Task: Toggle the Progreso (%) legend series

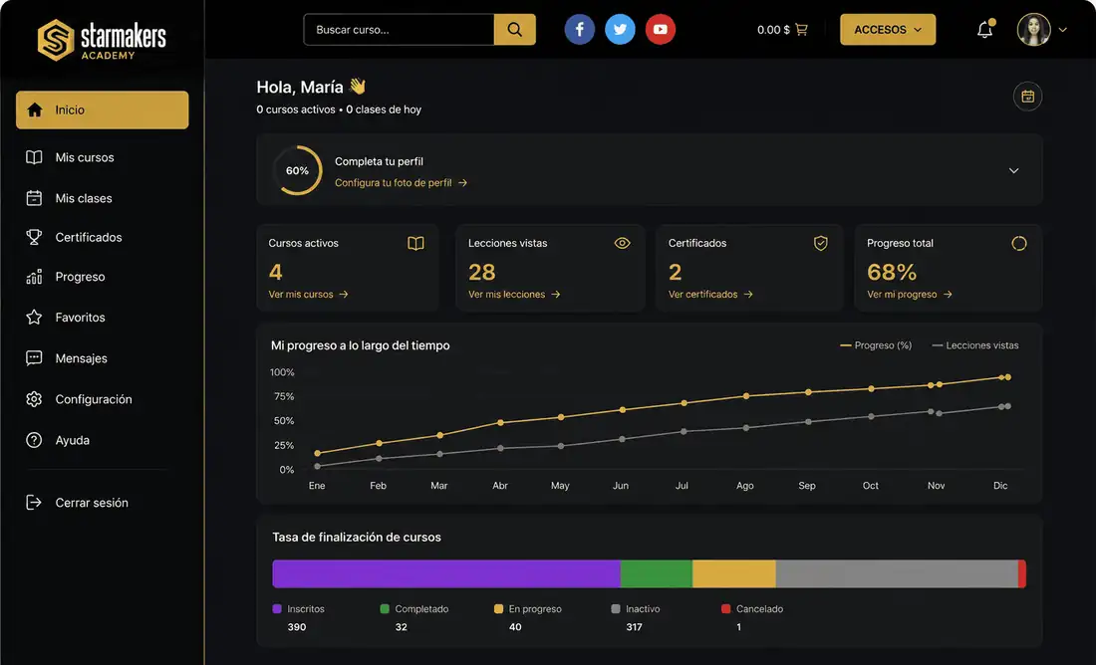Action: click(x=876, y=345)
